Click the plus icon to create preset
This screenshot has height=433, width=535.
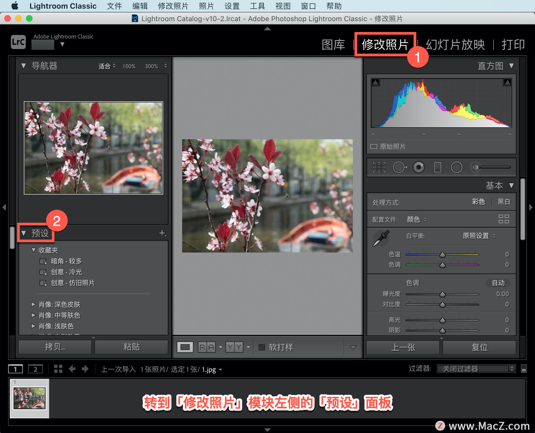tap(162, 233)
